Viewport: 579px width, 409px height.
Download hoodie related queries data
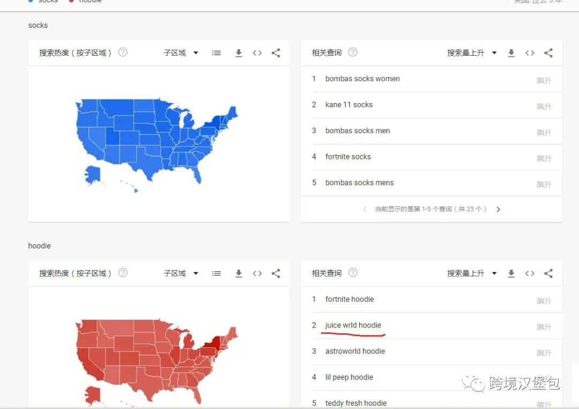pyautogui.click(x=511, y=273)
